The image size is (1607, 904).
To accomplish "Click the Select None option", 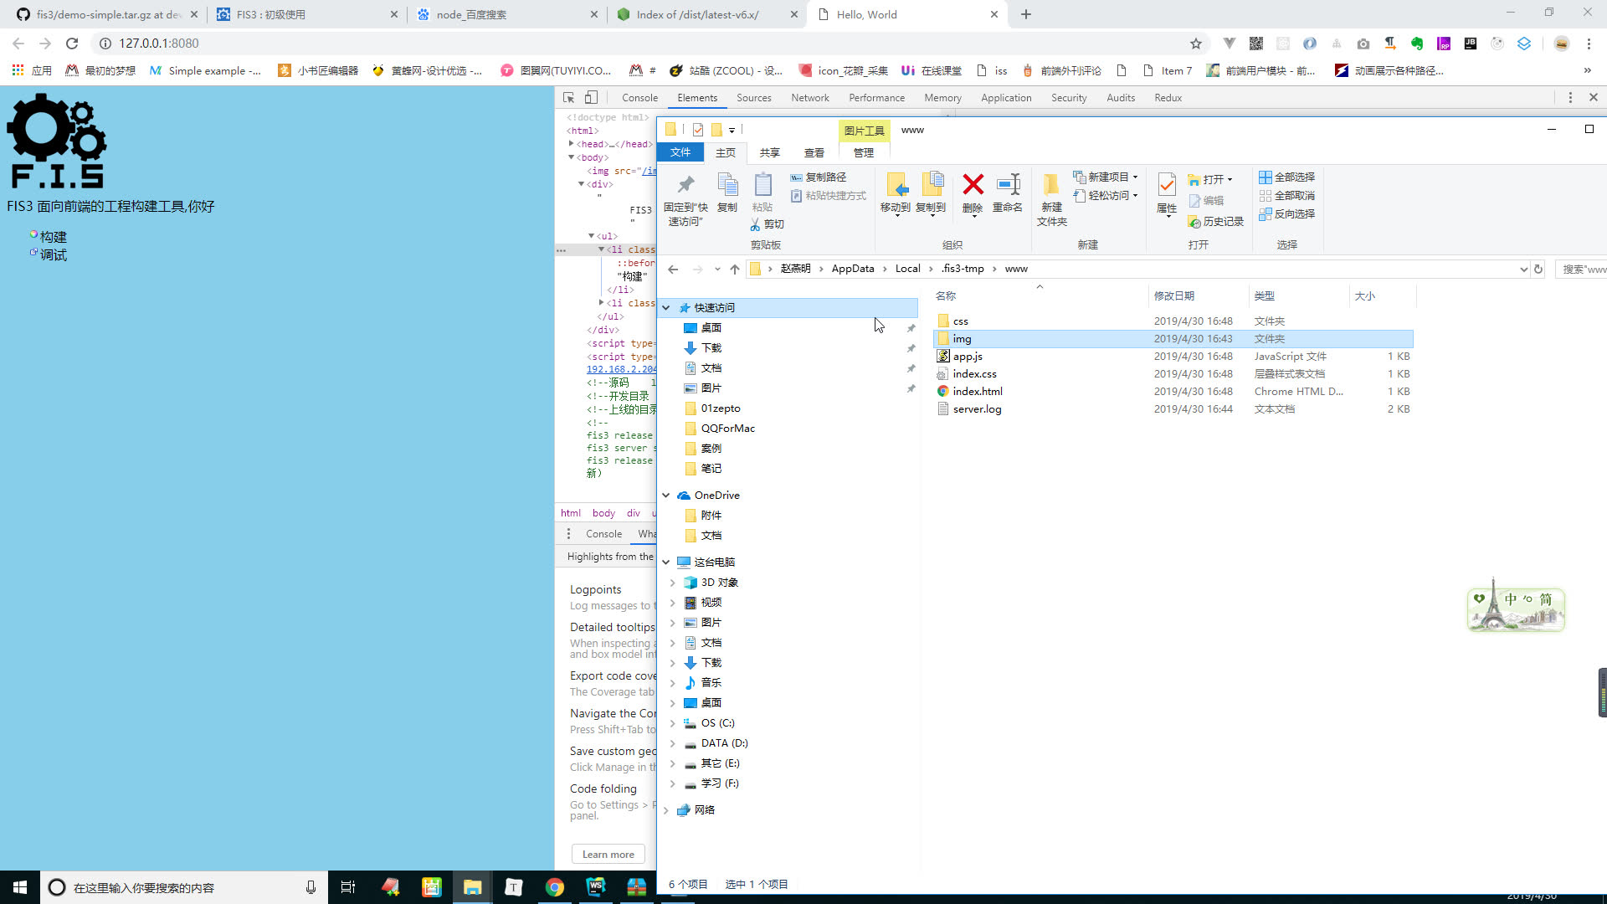I will (1286, 196).
